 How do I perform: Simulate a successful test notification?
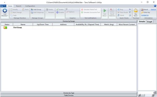point(91,12)
